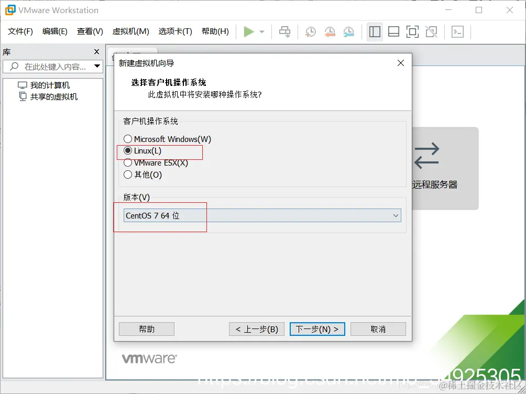Click the 帮助 button in the wizard
Screen dimensions: 526x394
(147, 329)
